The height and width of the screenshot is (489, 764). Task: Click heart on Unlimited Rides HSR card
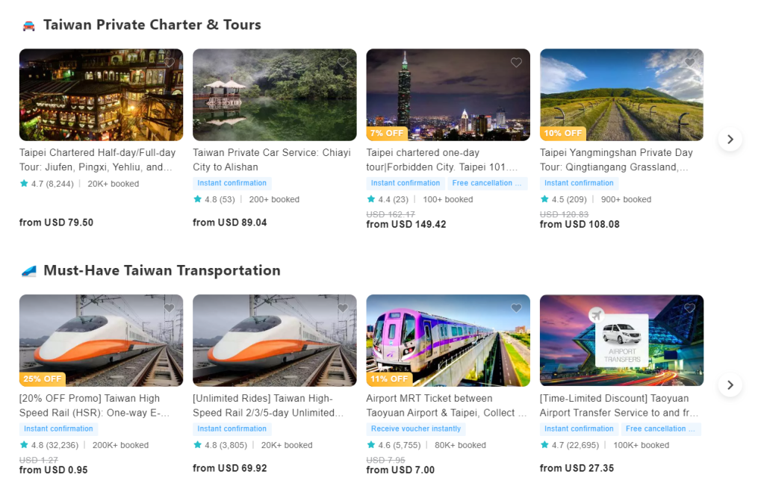point(343,308)
